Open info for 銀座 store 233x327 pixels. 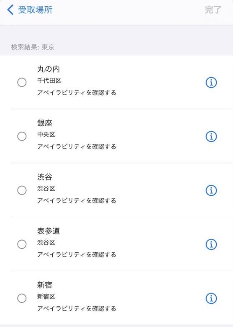(211, 136)
